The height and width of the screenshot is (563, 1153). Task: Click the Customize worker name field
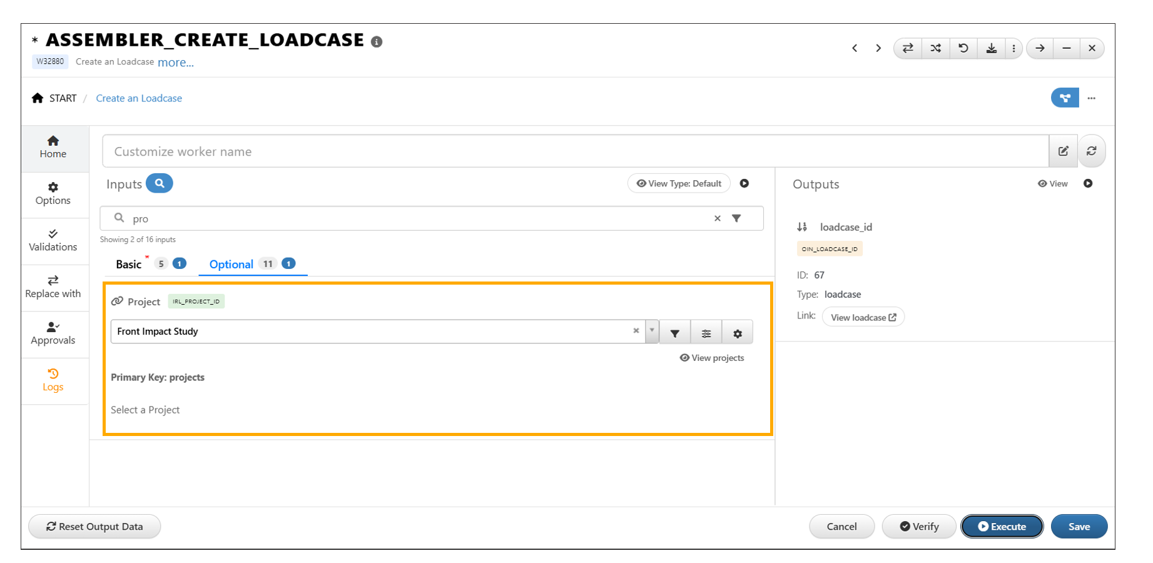(574, 151)
